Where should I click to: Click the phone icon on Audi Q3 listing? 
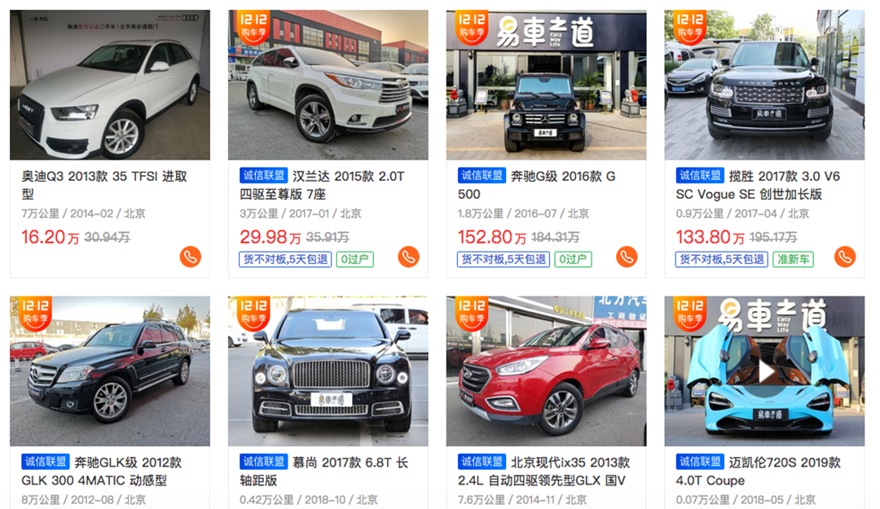click(x=190, y=257)
